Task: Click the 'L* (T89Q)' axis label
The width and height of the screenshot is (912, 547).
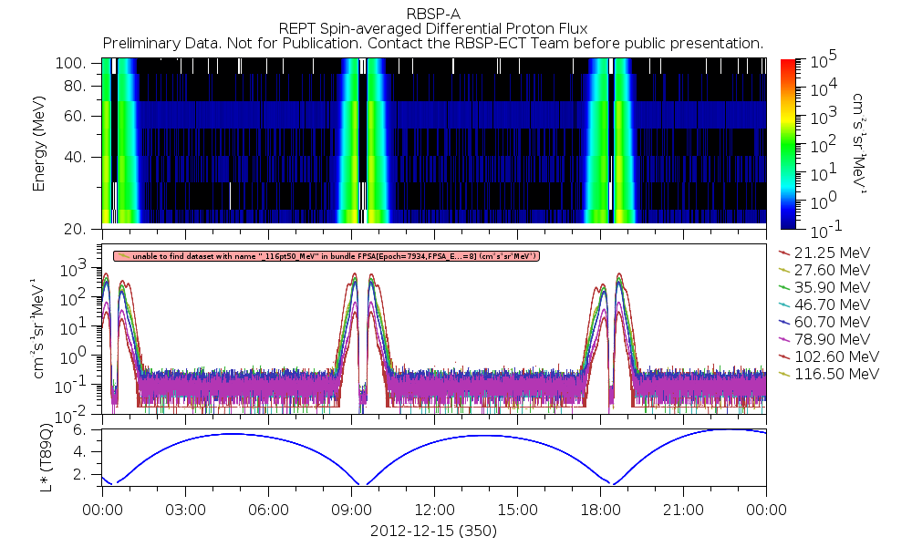Action: pyautogui.click(x=39, y=457)
